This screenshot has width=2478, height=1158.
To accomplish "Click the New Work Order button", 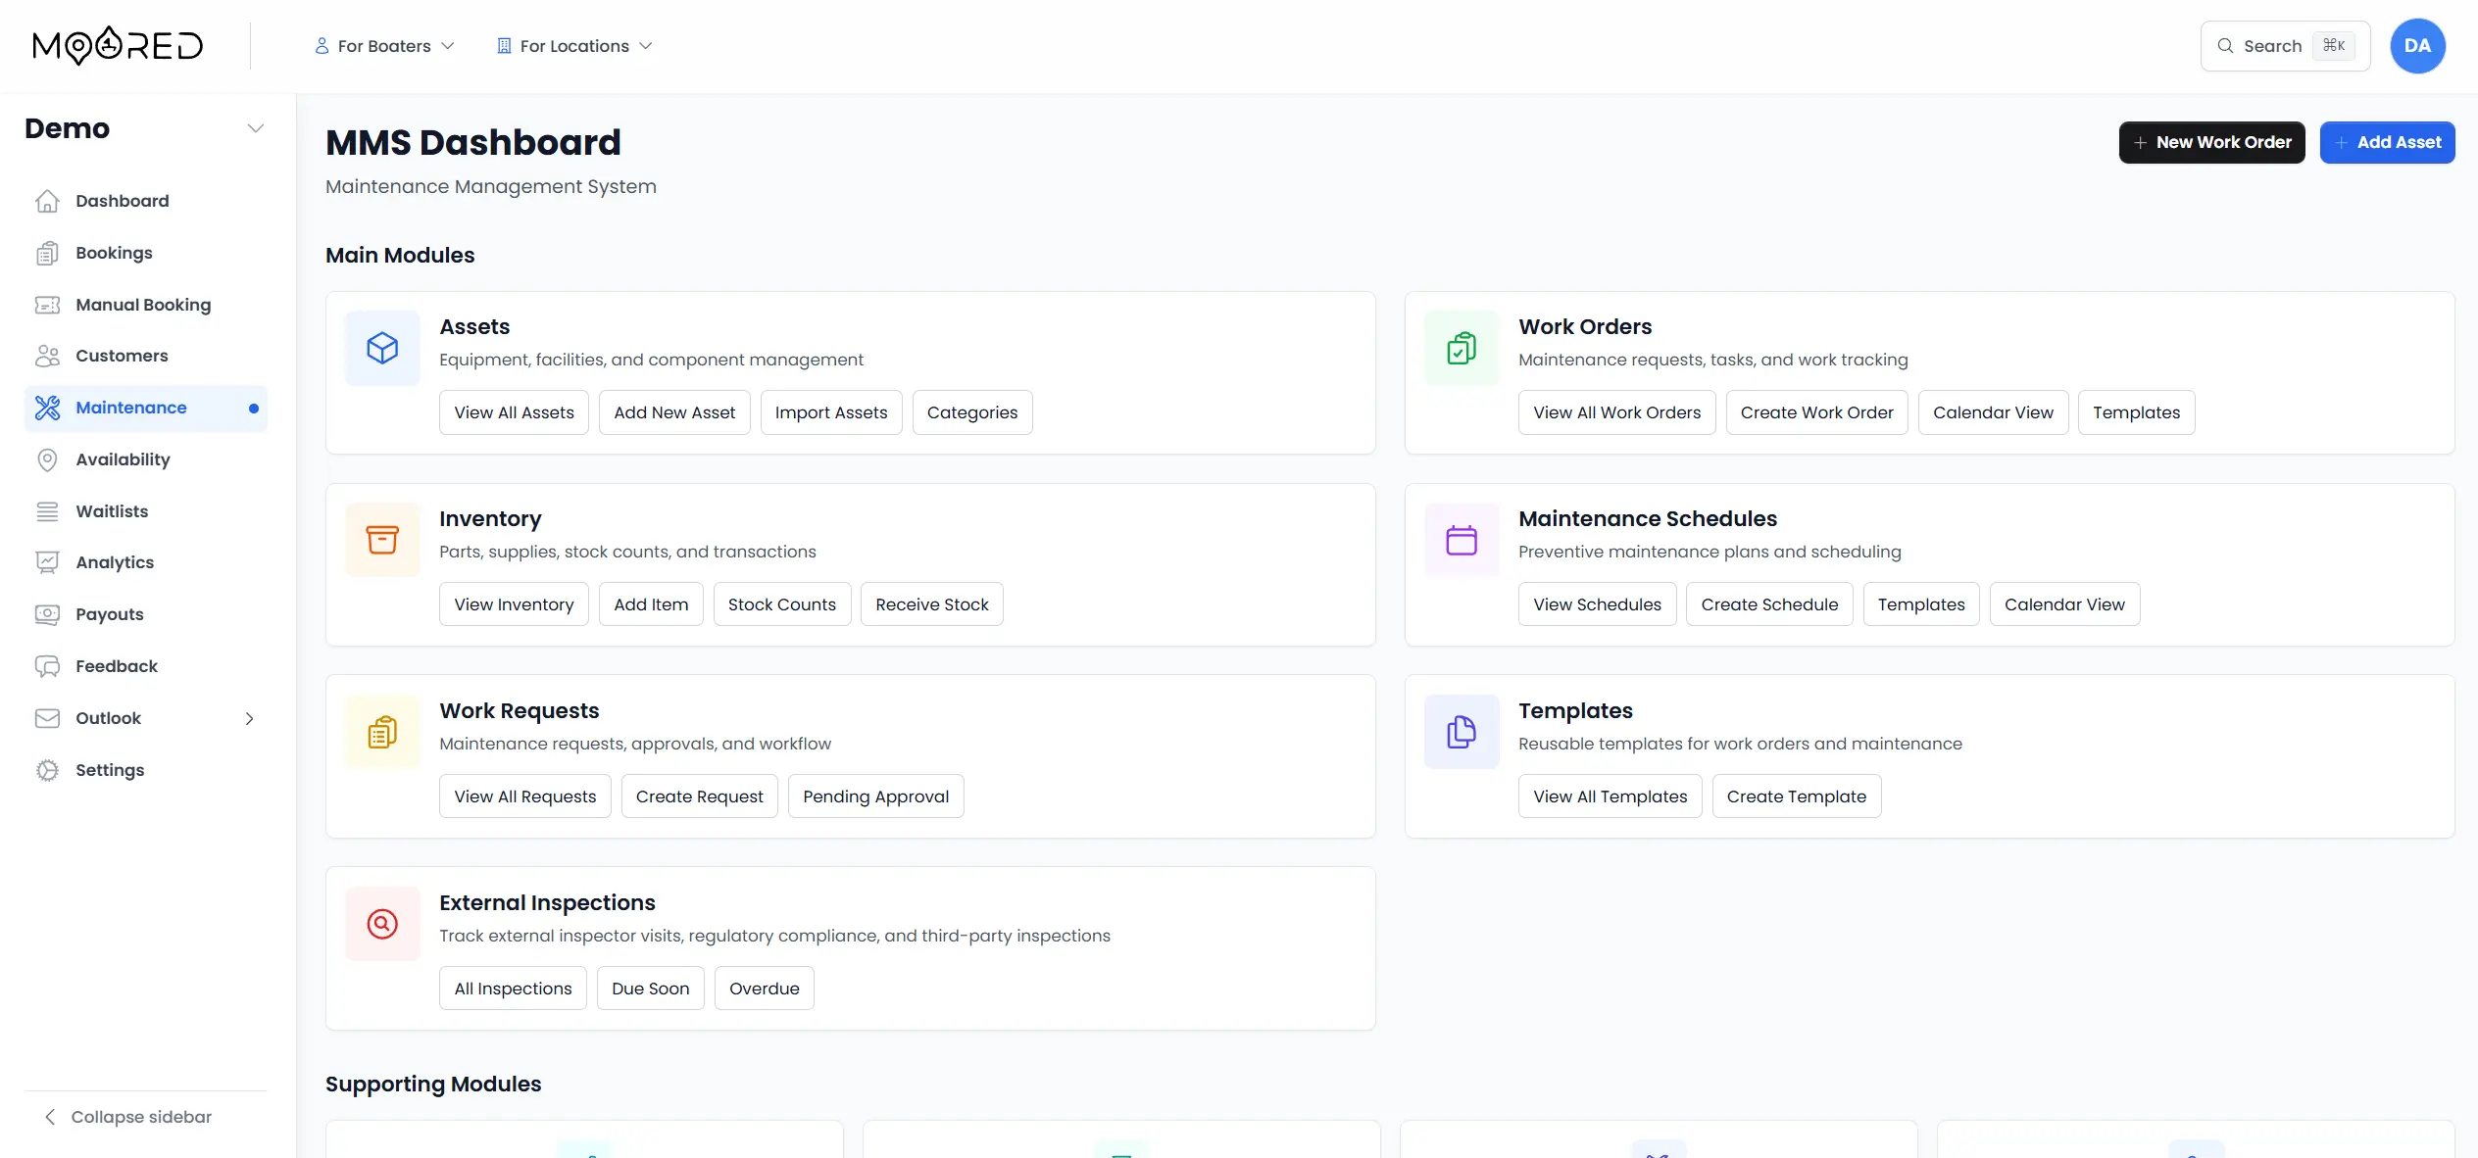I will 2211,142.
